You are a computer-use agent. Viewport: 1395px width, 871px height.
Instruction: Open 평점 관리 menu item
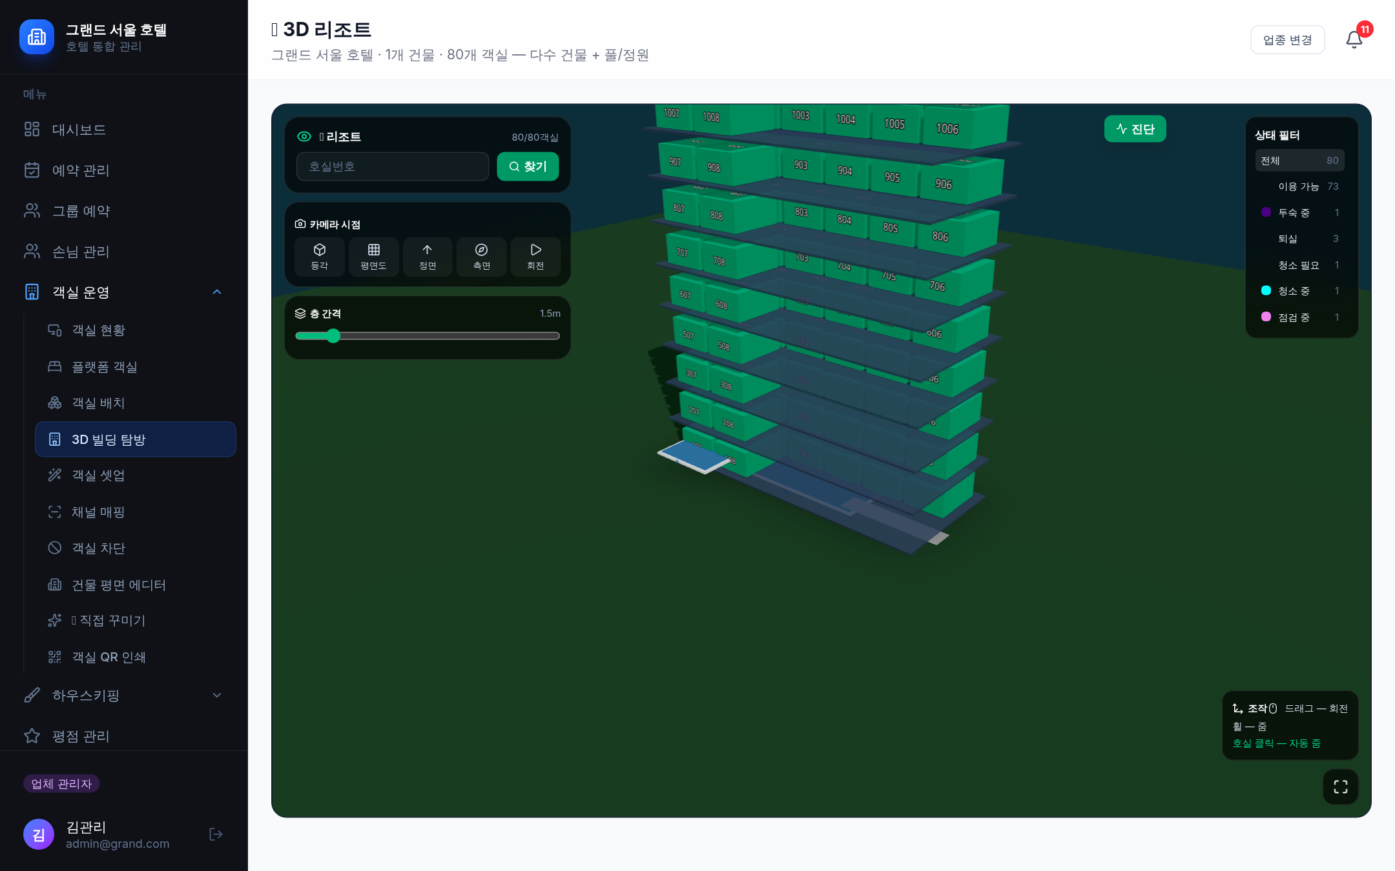[x=124, y=736]
